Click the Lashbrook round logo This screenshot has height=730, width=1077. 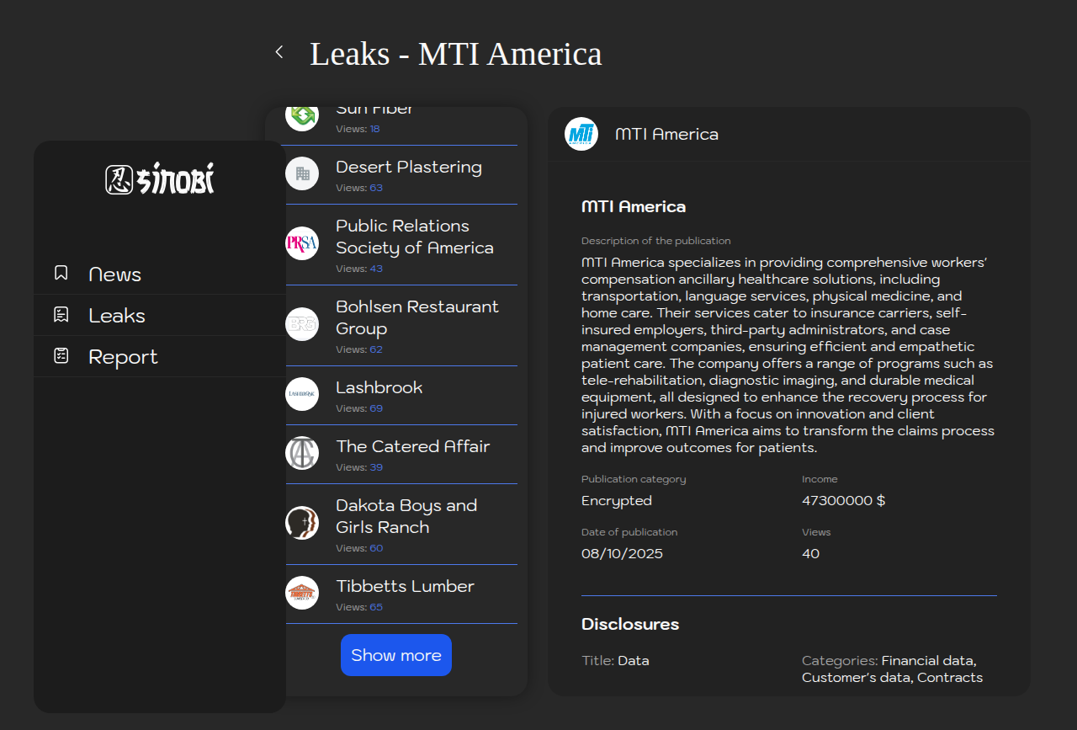pyautogui.click(x=302, y=394)
